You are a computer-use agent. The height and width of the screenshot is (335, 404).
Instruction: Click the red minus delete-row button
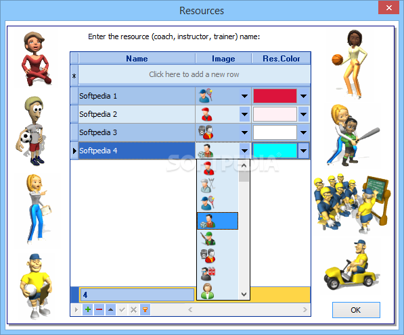click(99, 309)
